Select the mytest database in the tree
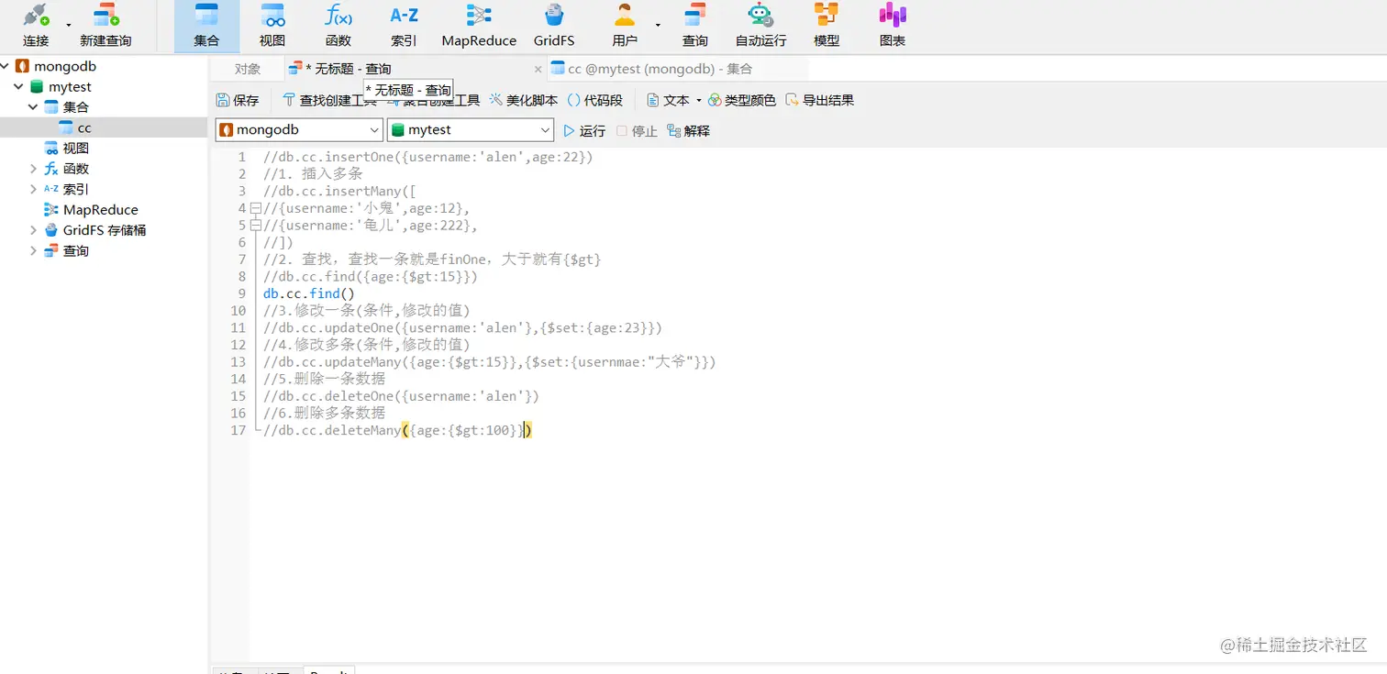The width and height of the screenshot is (1387, 674). [70, 86]
